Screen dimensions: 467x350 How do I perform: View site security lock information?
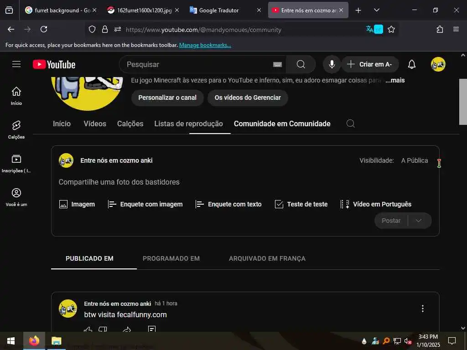[x=105, y=29]
